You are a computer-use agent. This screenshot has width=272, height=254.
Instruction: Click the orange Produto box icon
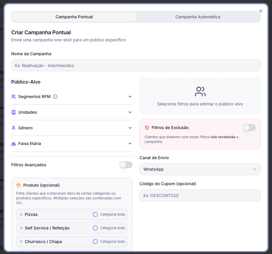pyautogui.click(x=19, y=185)
